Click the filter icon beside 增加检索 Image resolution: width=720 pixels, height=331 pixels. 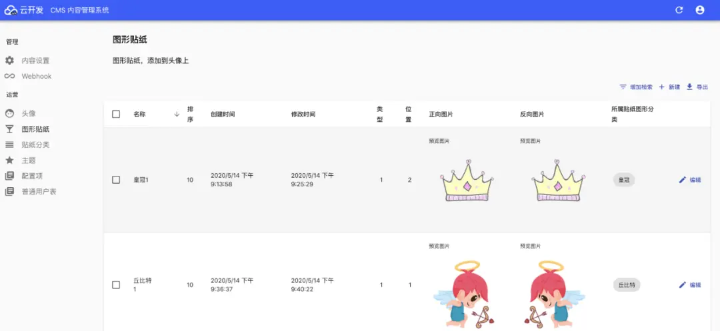point(623,87)
